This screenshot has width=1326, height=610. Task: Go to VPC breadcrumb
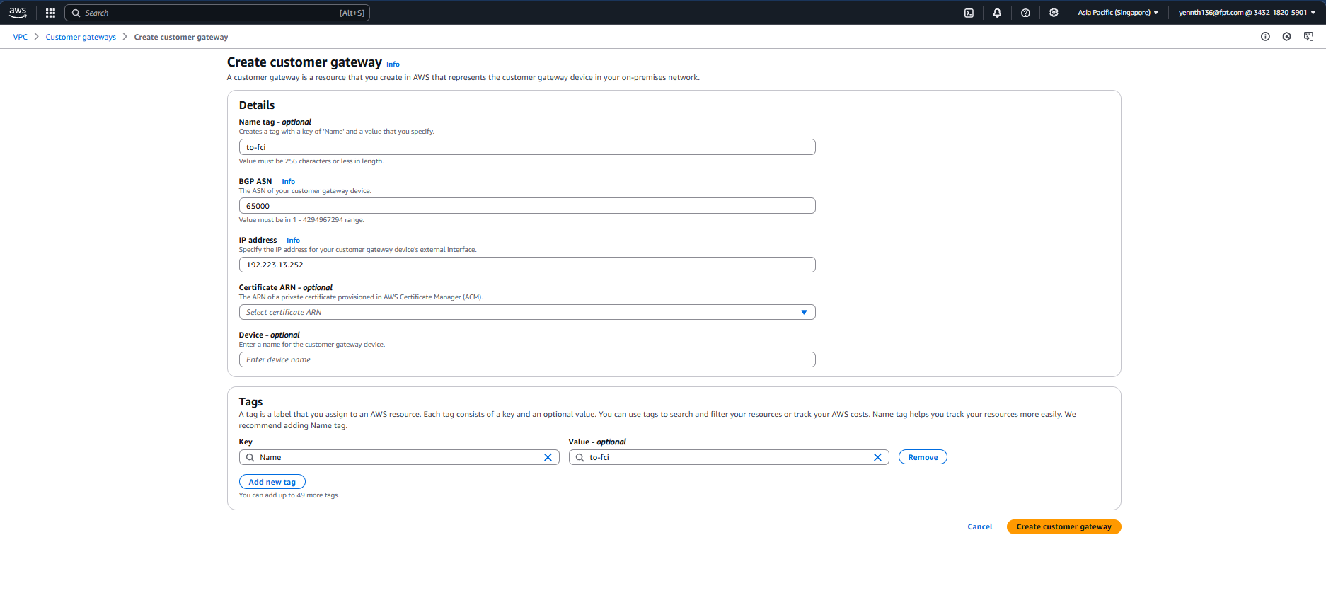coord(20,38)
